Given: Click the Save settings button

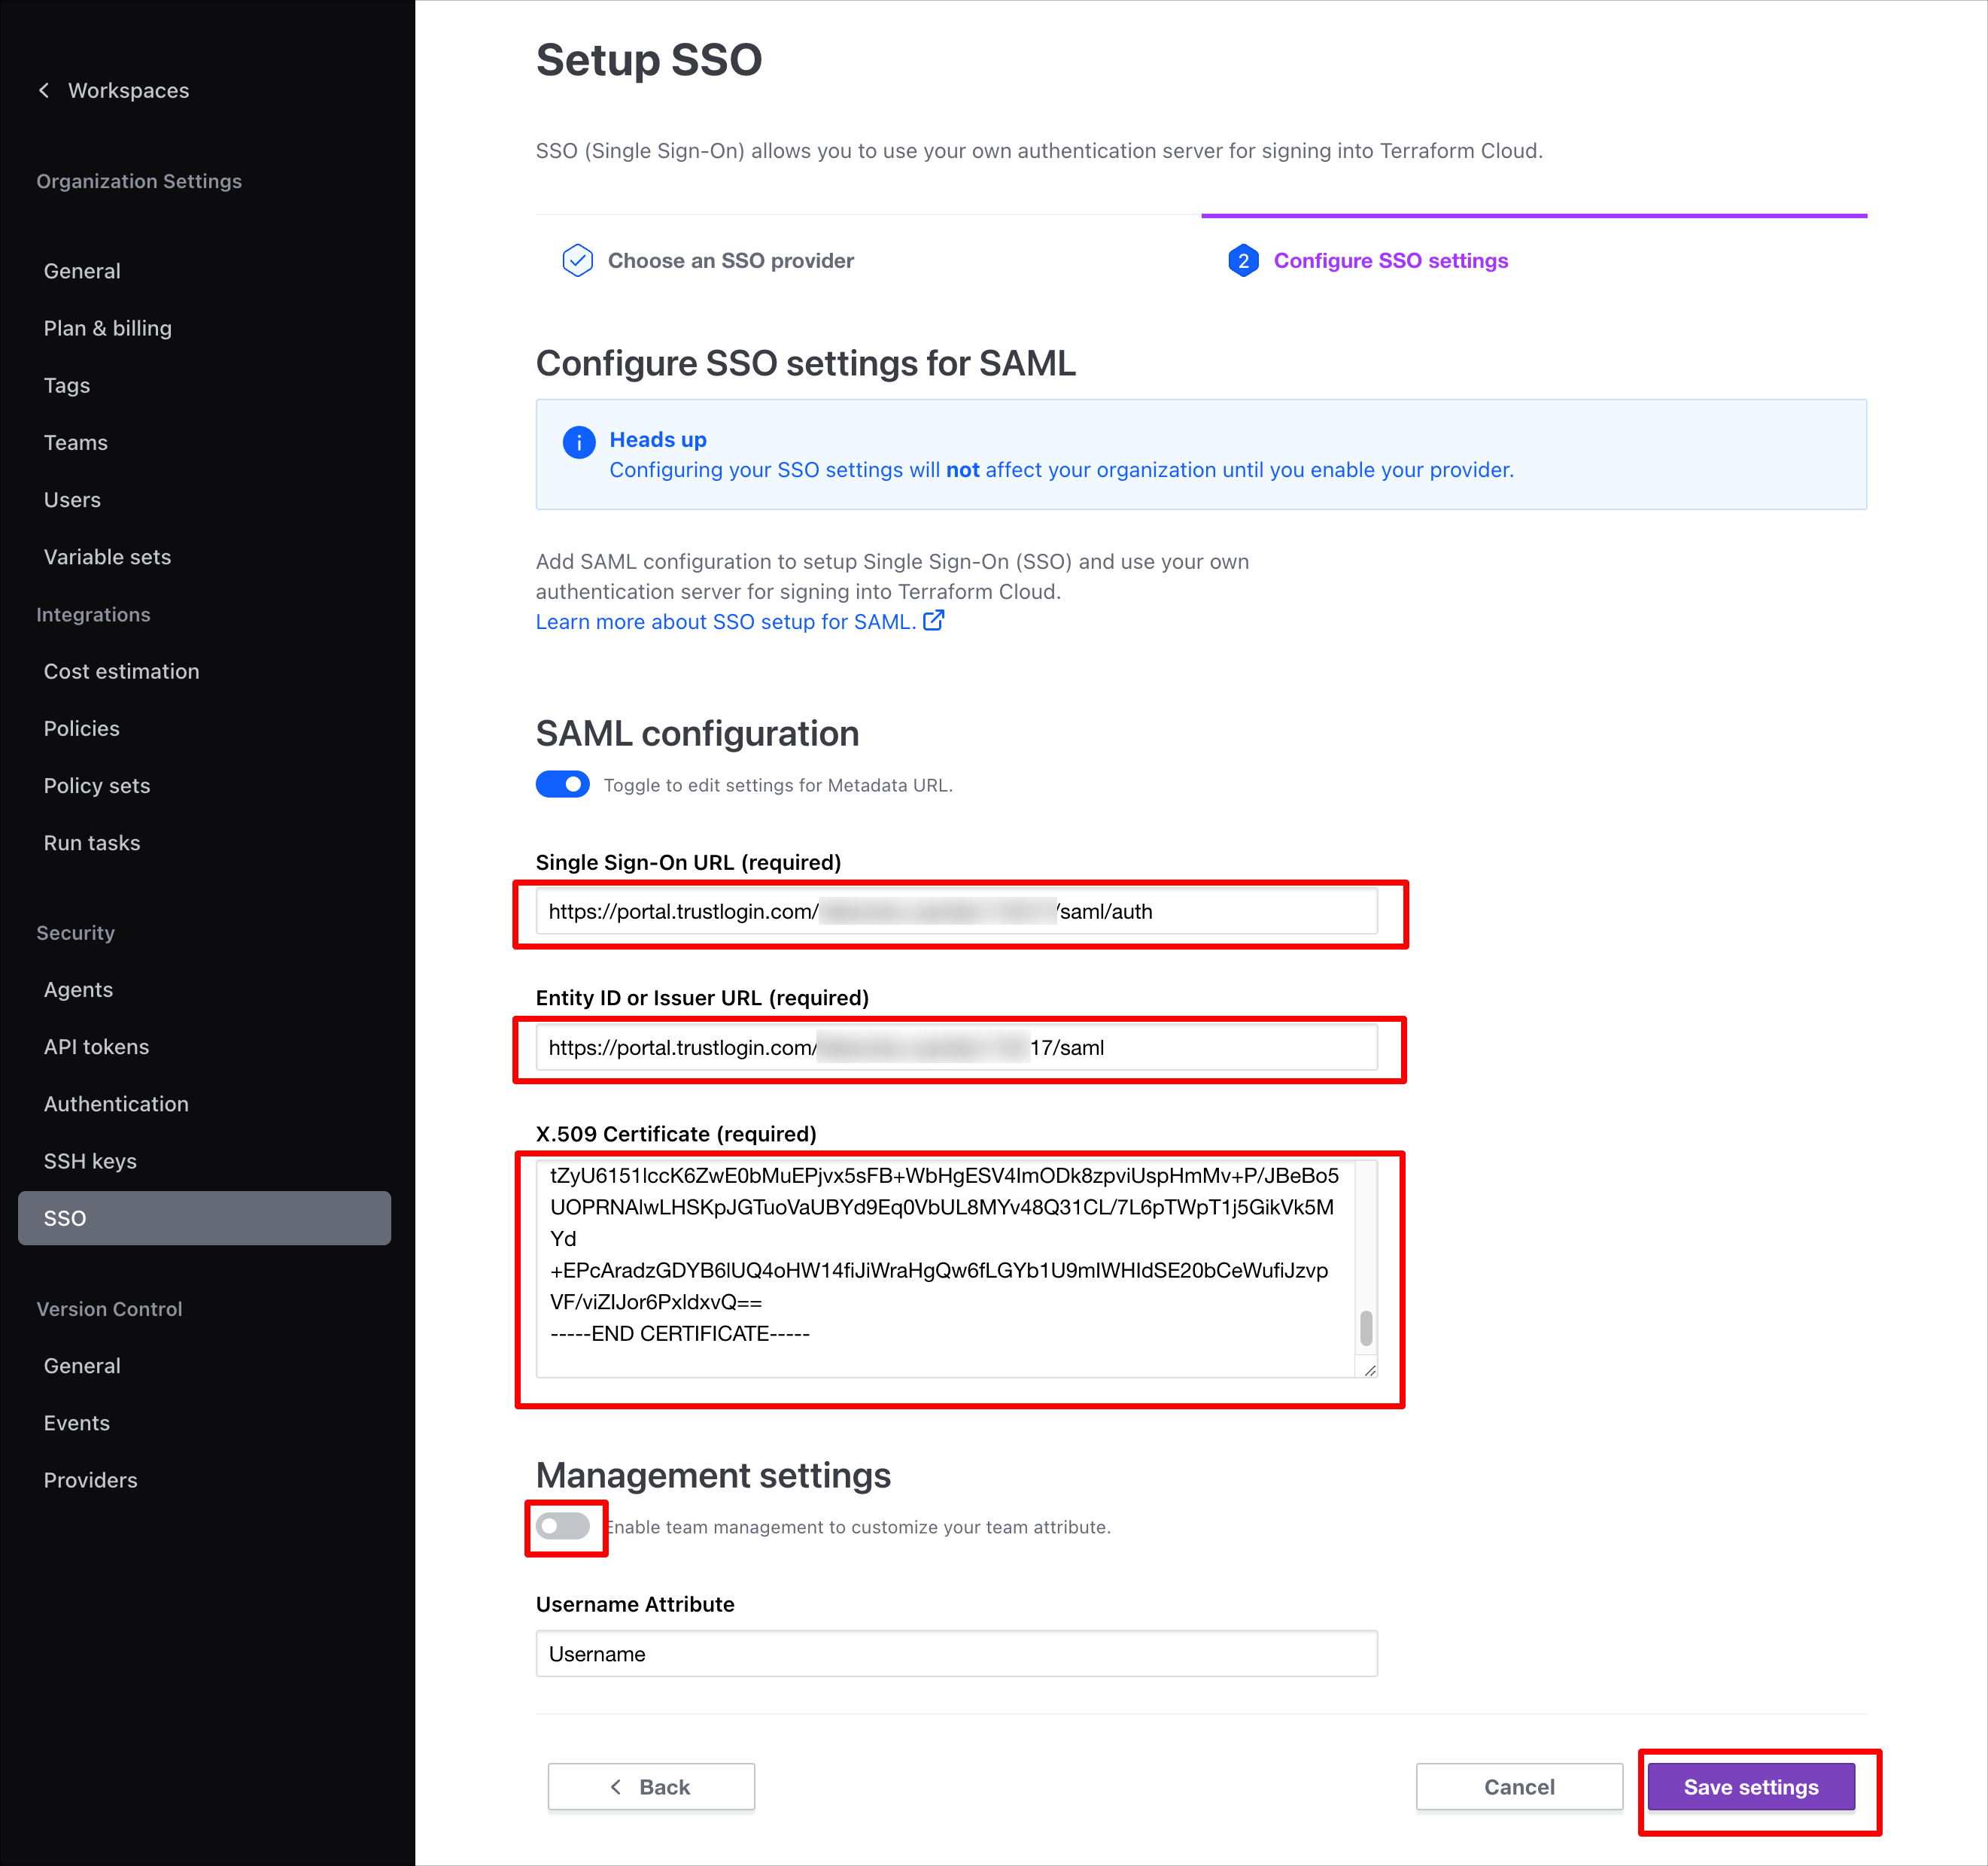Looking at the screenshot, I should (x=1751, y=1787).
